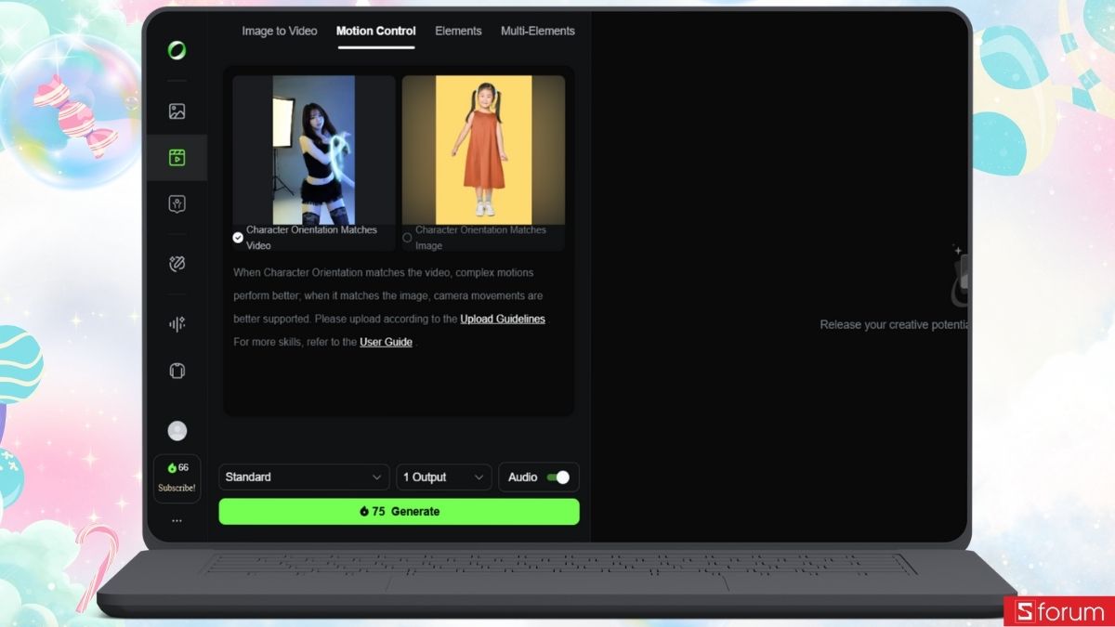Switch to the Image to Video tab
The width and height of the screenshot is (1115, 627).
(279, 31)
